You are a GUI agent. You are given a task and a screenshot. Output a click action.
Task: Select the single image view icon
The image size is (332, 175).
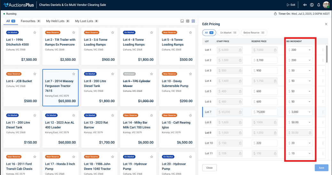click(182, 21)
